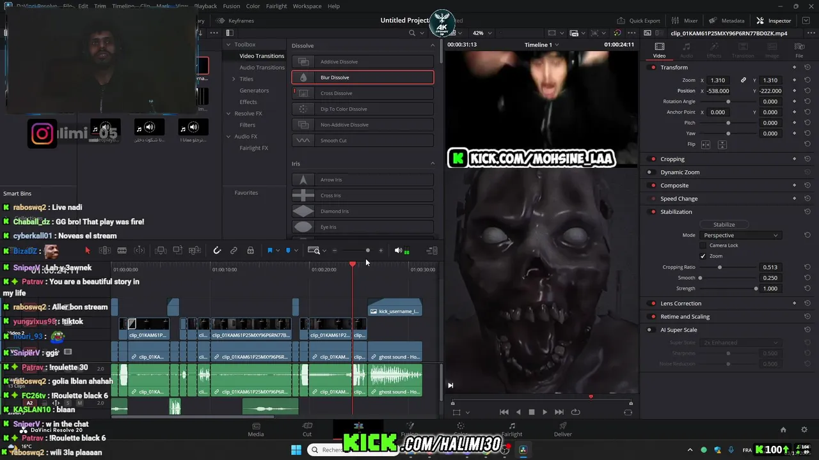Open the Mixer panel
The width and height of the screenshot is (819, 460).
685,20
